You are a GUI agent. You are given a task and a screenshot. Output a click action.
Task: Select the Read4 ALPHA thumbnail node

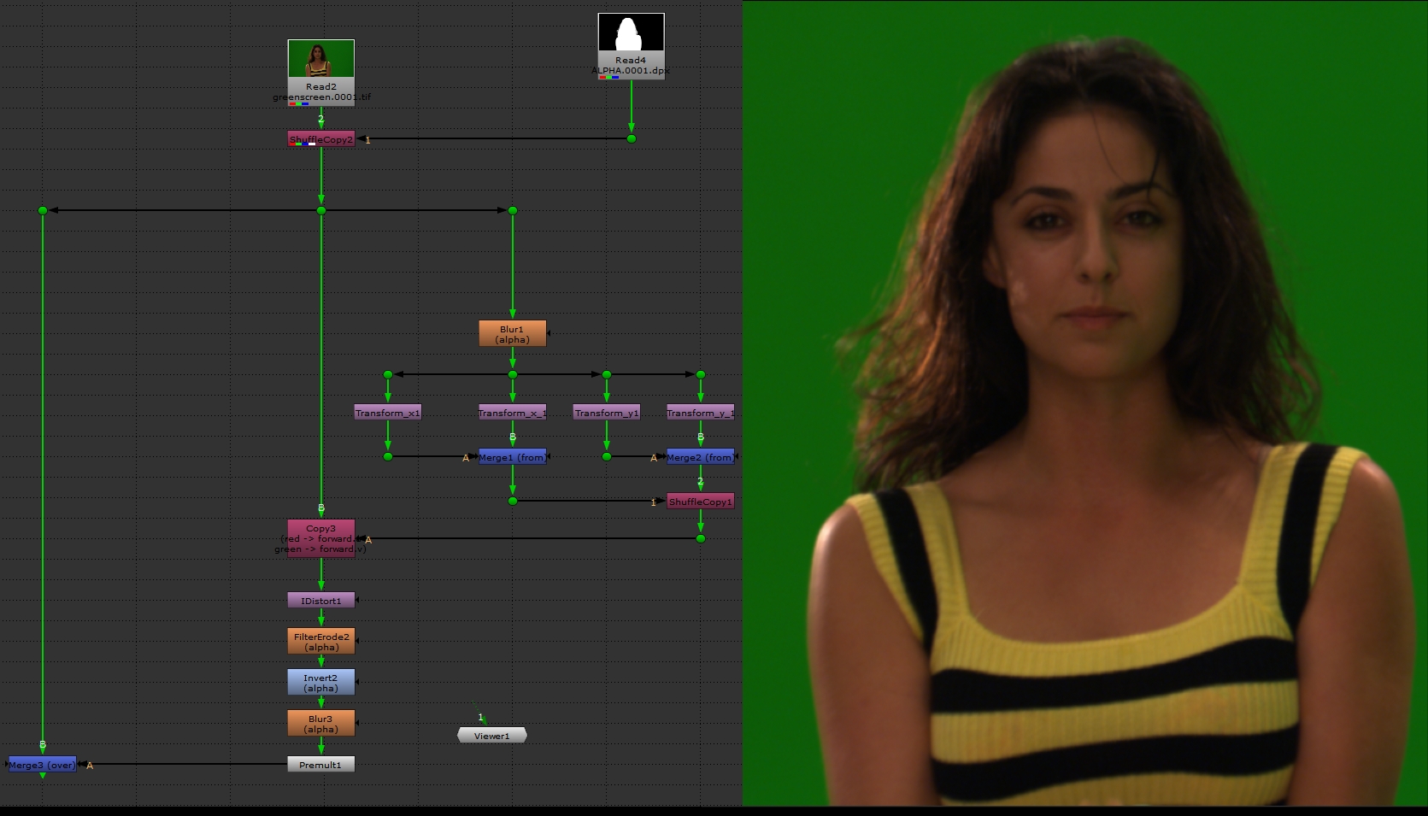631,34
